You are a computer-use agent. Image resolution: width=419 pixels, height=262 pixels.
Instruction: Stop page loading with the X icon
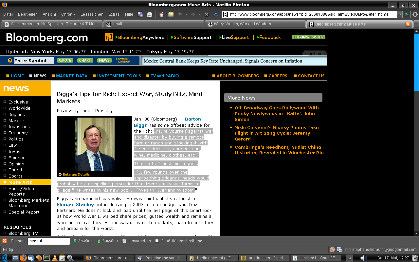tap(207, 14)
